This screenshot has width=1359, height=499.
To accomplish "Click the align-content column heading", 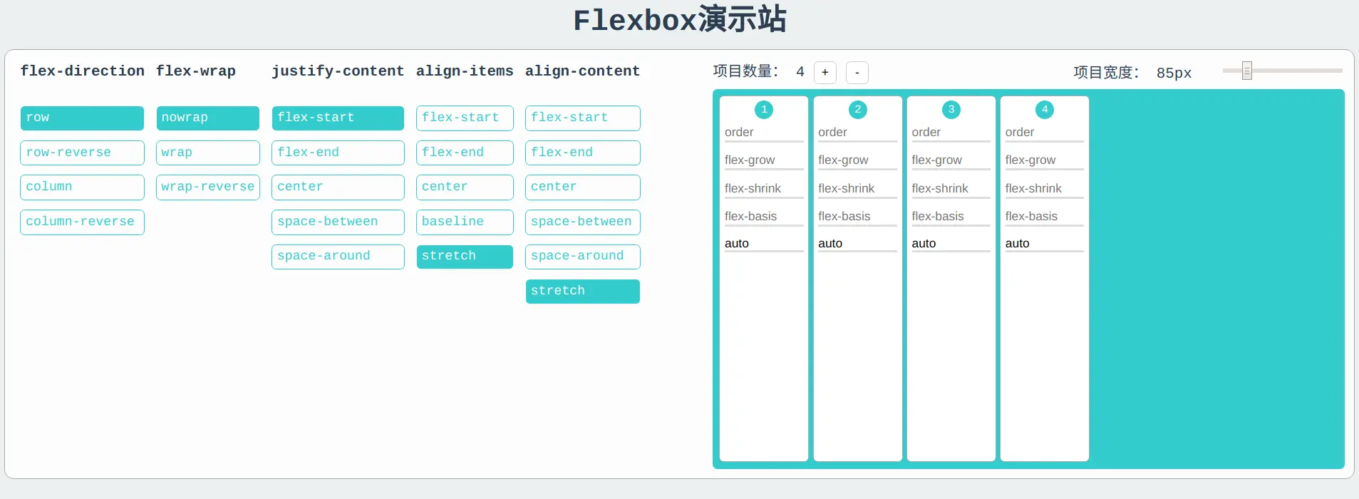I will (582, 71).
